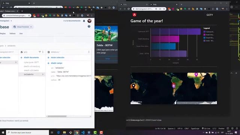
Task: Vote for Zelda - BOTW card
Action: pyautogui.click(x=108, y=59)
